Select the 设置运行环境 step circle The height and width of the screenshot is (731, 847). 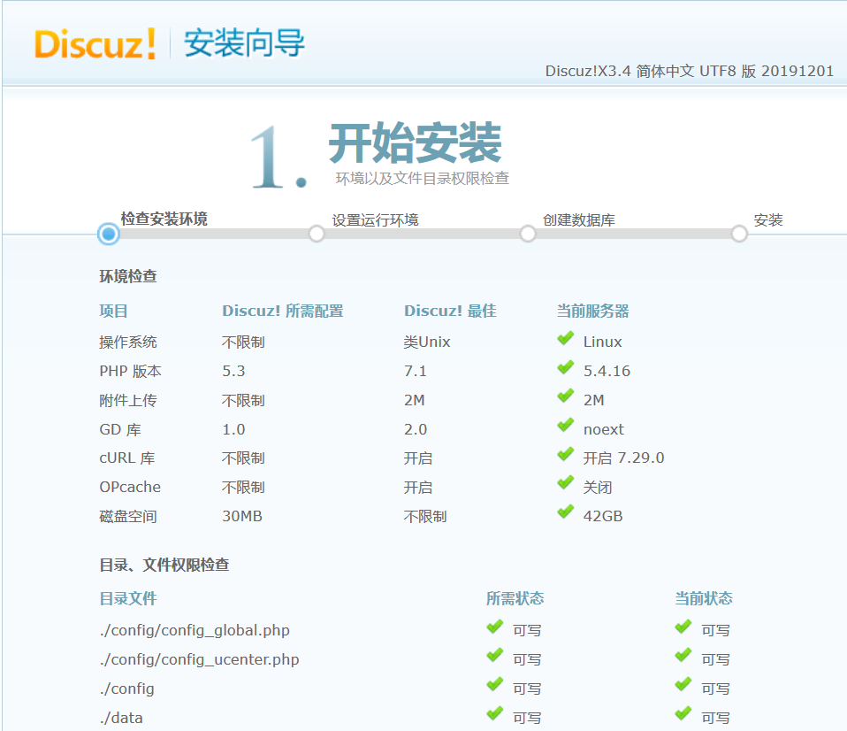[317, 235]
